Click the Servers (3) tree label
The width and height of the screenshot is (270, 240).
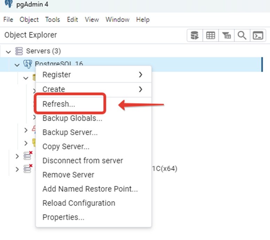[44, 51]
